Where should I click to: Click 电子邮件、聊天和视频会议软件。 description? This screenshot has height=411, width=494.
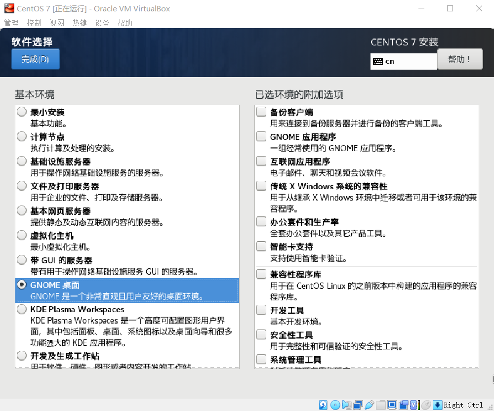[x=329, y=172]
